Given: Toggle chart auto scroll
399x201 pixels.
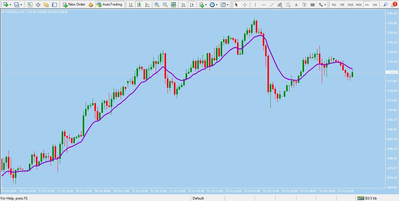Looking at the screenshot, I should click(183, 5).
